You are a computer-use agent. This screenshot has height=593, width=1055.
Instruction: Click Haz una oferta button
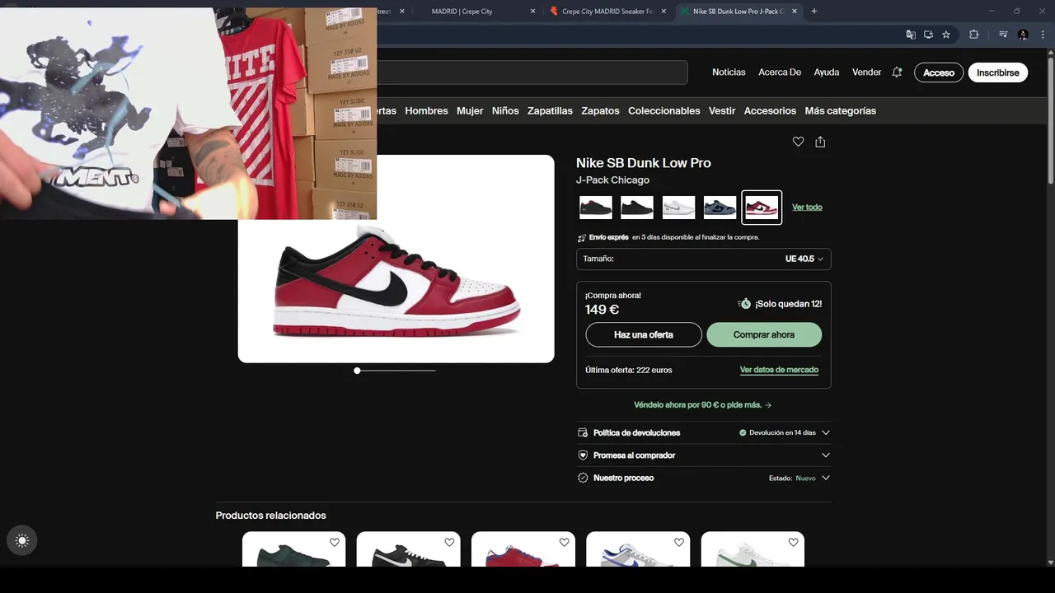click(644, 334)
